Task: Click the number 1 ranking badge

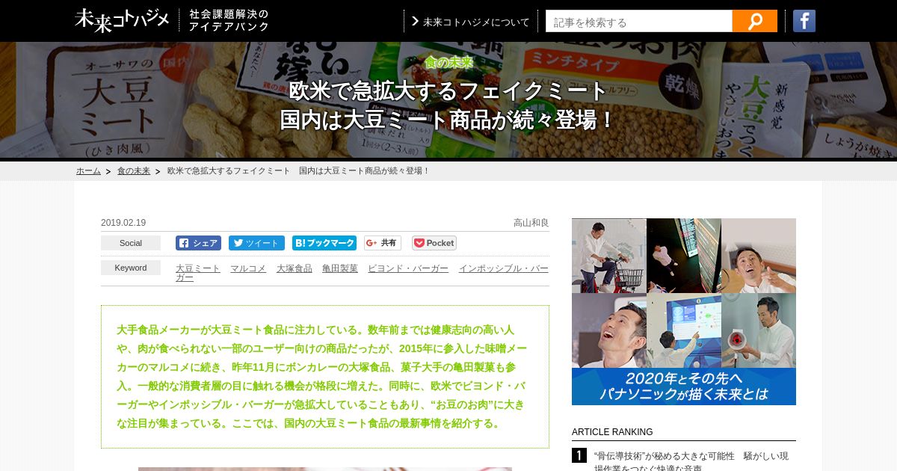Action: (579, 455)
